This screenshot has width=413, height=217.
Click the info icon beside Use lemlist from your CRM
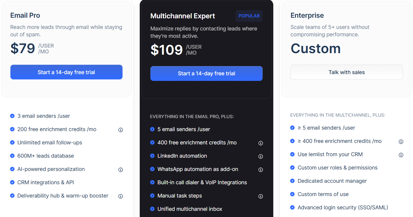(401, 155)
